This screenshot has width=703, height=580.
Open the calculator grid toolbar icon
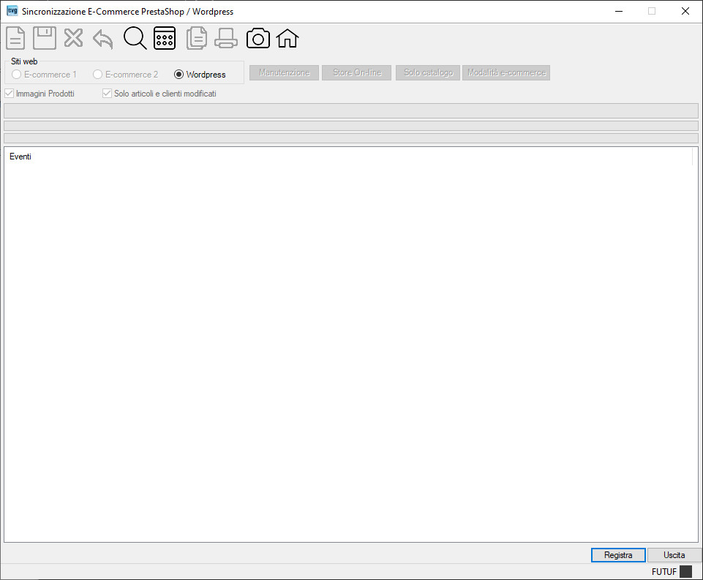[x=165, y=38]
